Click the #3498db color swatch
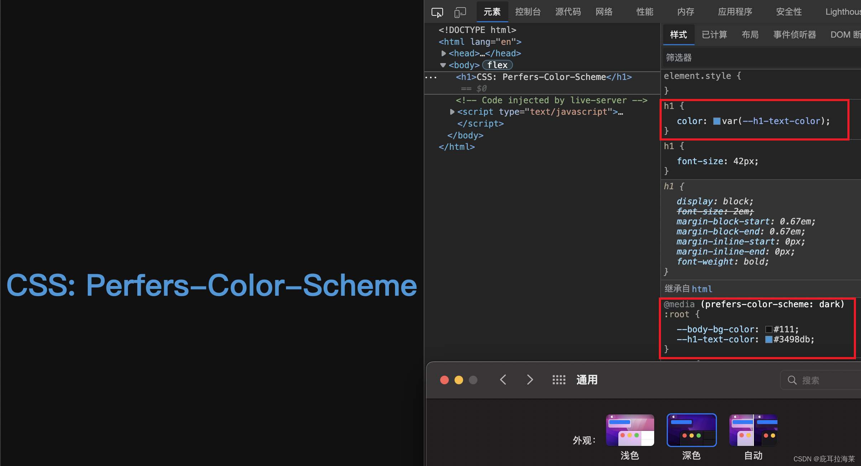Viewport: 861px width, 466px height. pos(769,339)
